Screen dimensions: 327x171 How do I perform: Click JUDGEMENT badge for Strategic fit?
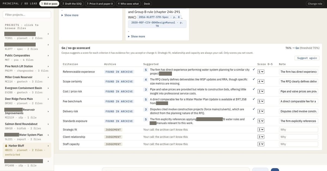coord(113,129)
